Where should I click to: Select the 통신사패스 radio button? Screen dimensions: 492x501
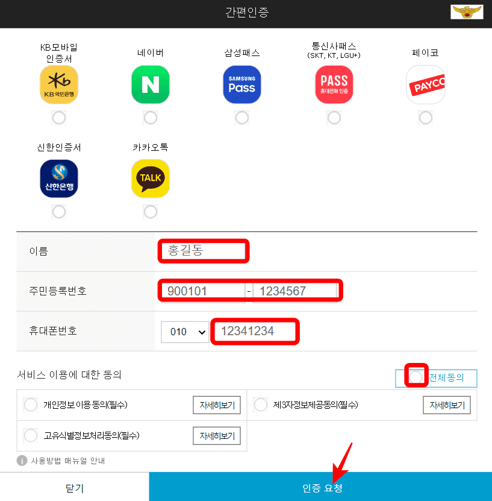click(x=334, y=118)
